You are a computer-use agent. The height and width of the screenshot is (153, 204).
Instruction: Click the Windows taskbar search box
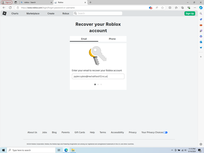[x=31, y=150]
